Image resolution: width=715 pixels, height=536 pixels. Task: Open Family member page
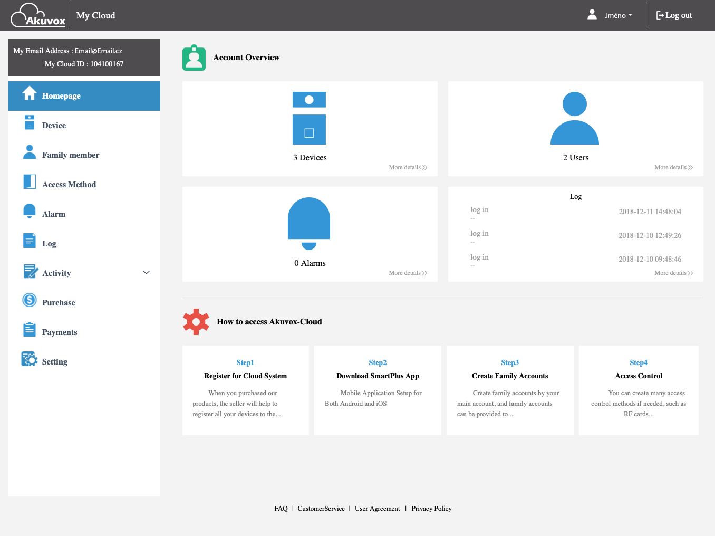pyautogui.click(x=84, y=155)
